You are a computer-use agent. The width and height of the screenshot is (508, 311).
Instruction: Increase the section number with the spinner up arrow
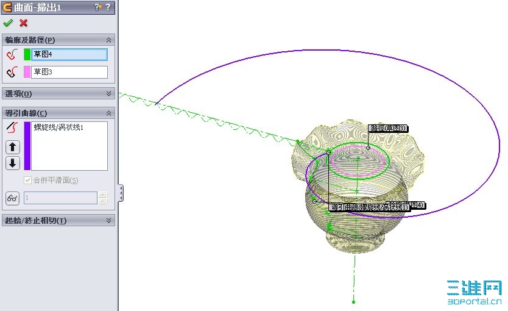(102, 195)
